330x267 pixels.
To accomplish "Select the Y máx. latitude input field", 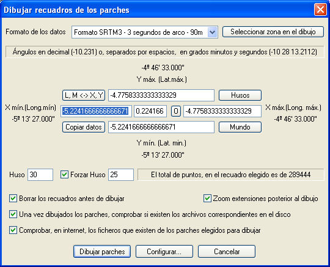I will (x=161, y=95).
